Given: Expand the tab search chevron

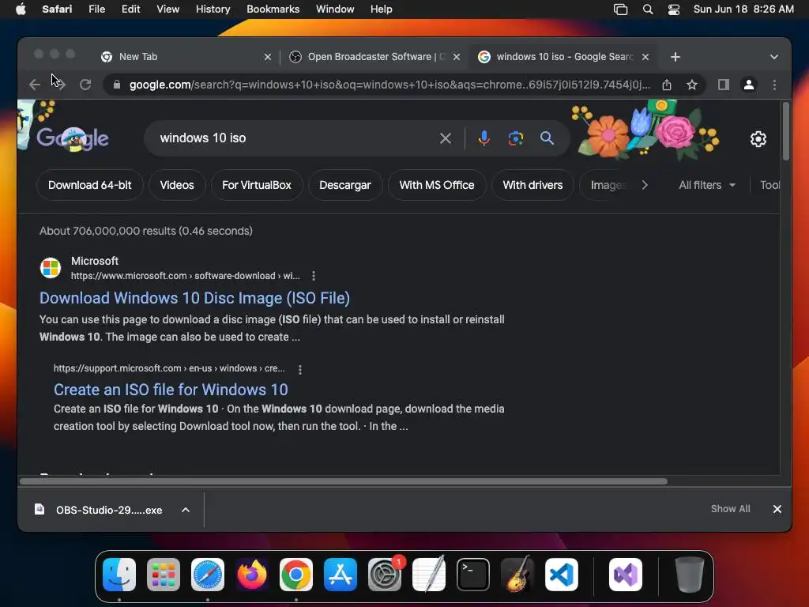Looking at the screenshot, I should point(774,57).
